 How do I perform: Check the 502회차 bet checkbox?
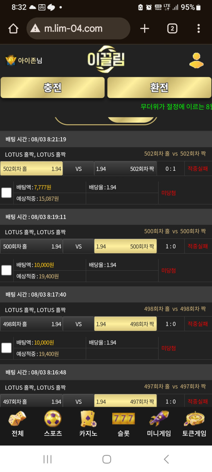point(6,193)
